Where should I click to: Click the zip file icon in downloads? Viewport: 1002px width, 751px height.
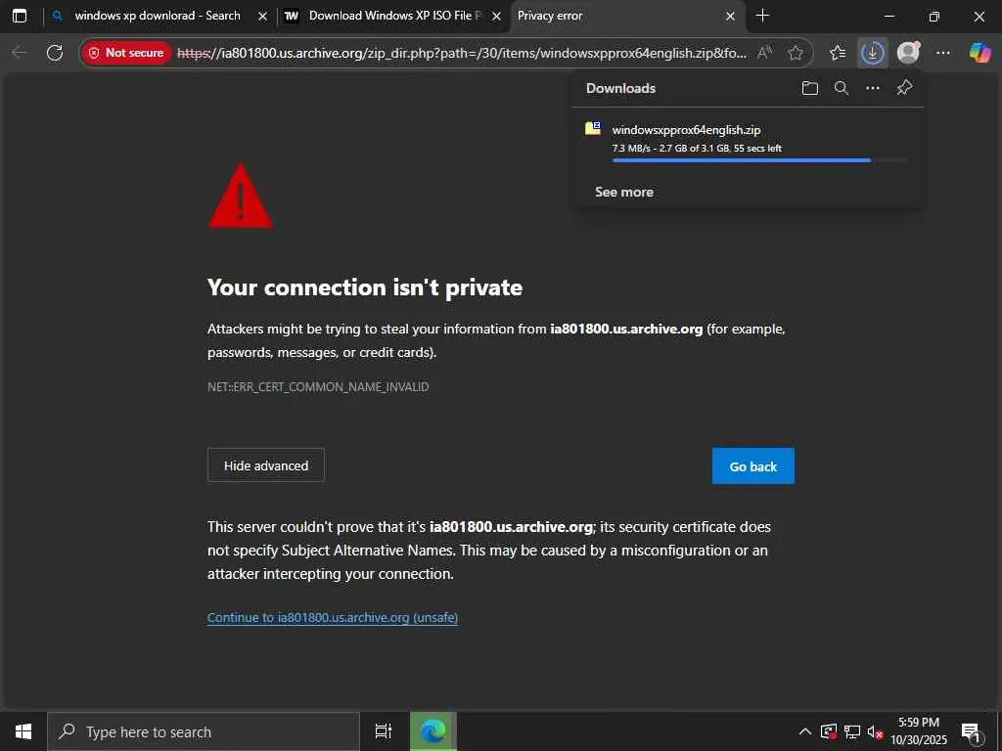click(x=593, y=128)
